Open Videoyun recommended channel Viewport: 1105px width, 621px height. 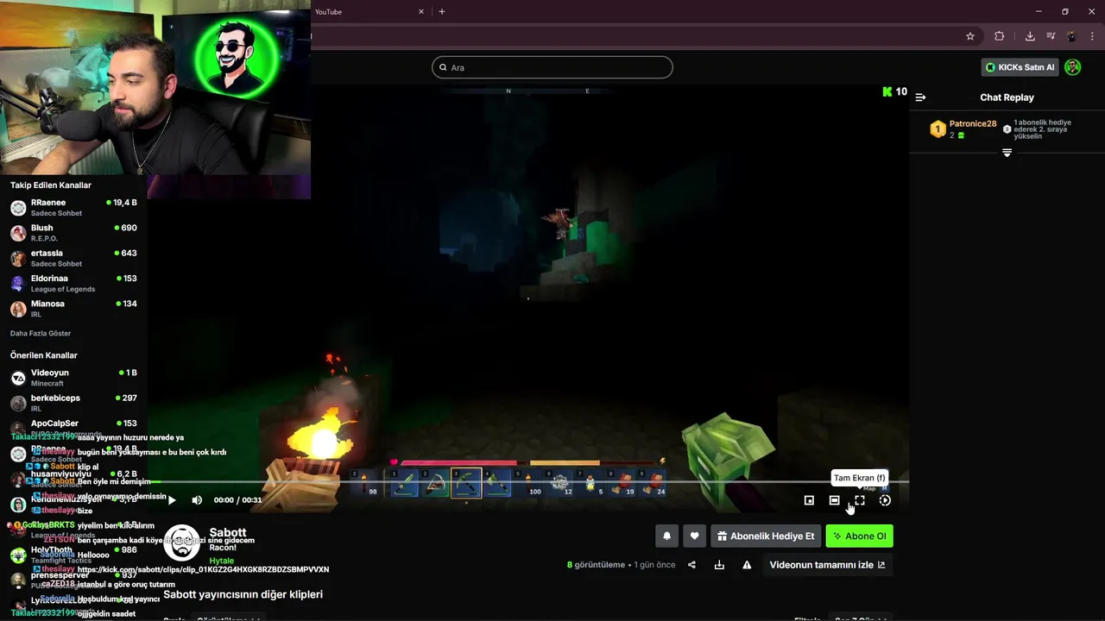coord(73,378)
